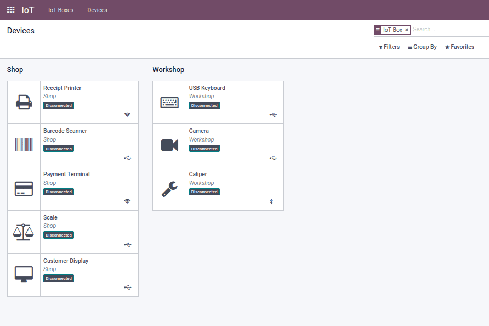
Task: Click the Workshop label under Camera
Action: click(201, 139)
